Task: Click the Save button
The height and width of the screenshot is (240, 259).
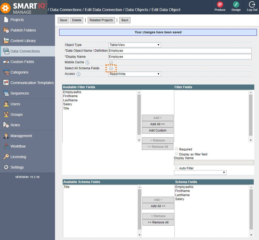Action: tap(63, 20)
